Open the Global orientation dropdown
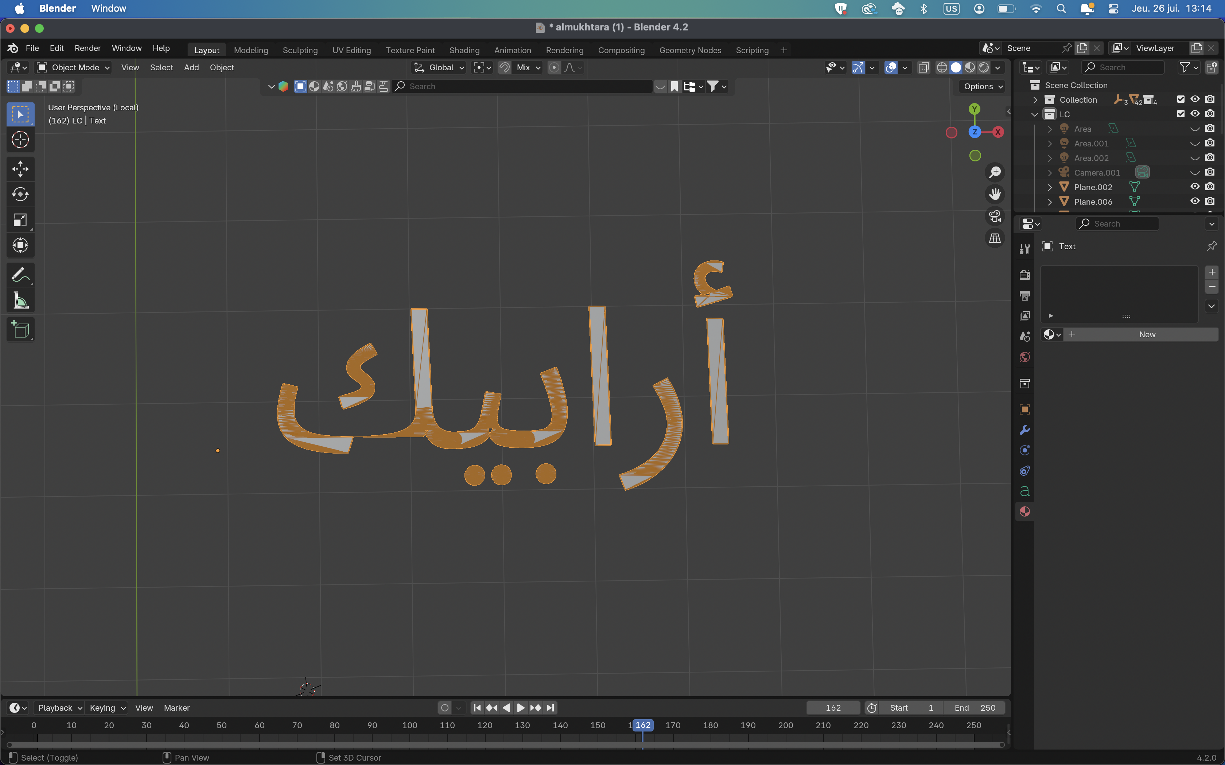1225x765 pixels. (x=439, y=67)
